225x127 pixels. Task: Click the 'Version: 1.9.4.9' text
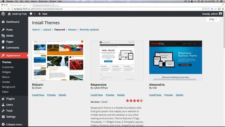point(99,102)
